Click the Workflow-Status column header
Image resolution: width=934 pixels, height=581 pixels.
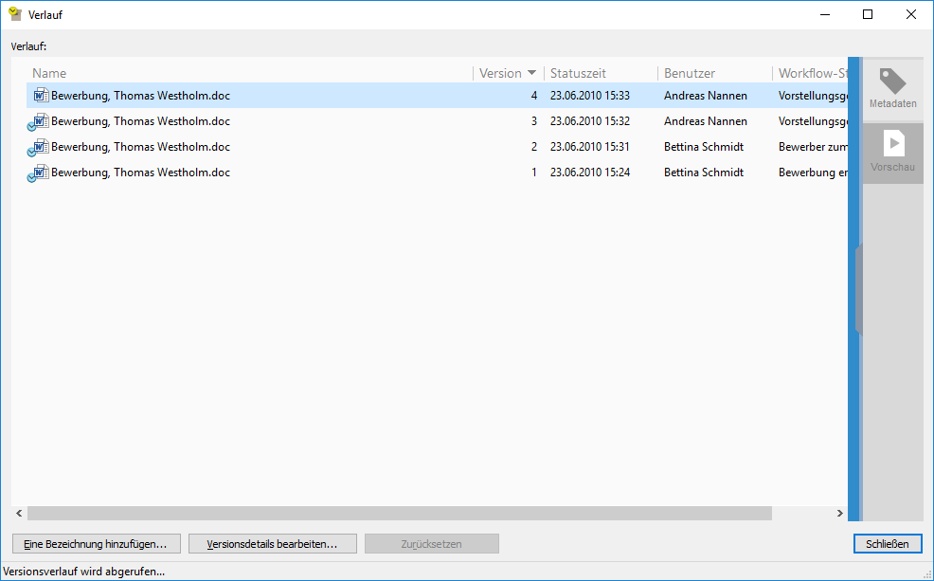pos(811,73)
